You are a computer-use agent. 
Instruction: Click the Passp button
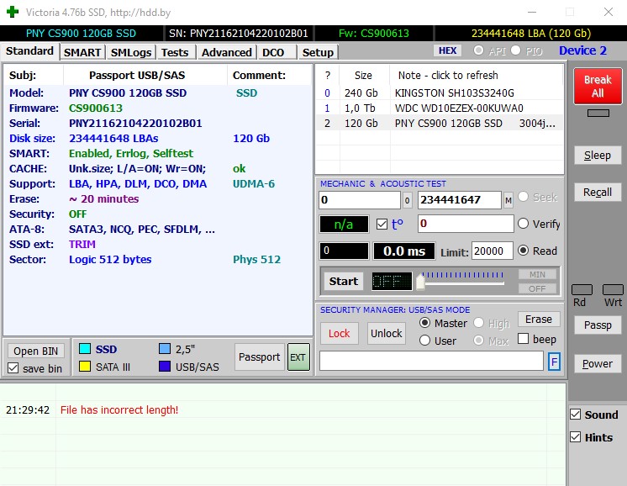pyautogui.click(x=598, y=325)
